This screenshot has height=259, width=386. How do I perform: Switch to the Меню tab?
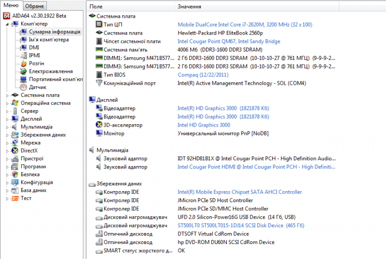coord(11,6)
